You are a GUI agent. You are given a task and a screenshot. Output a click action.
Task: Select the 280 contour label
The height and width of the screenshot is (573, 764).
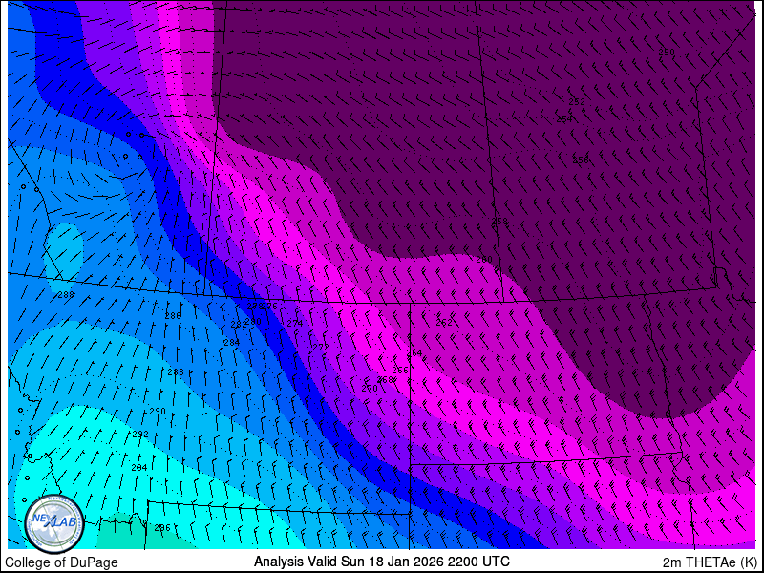[x=253, y=322]
